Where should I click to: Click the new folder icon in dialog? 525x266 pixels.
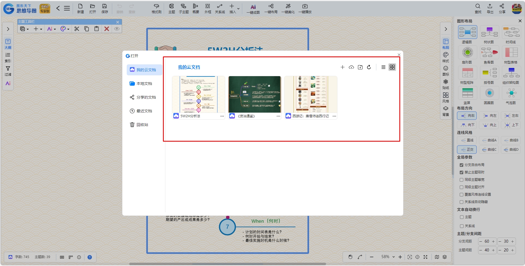click(x=360, y=67)
